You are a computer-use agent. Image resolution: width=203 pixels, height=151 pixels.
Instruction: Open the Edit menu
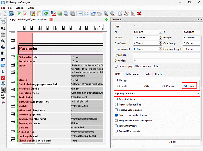pos(10,8)
